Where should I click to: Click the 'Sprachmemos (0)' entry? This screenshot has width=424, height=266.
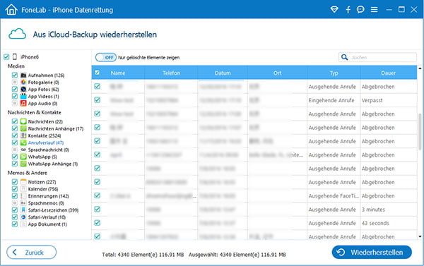coord(46,203)
